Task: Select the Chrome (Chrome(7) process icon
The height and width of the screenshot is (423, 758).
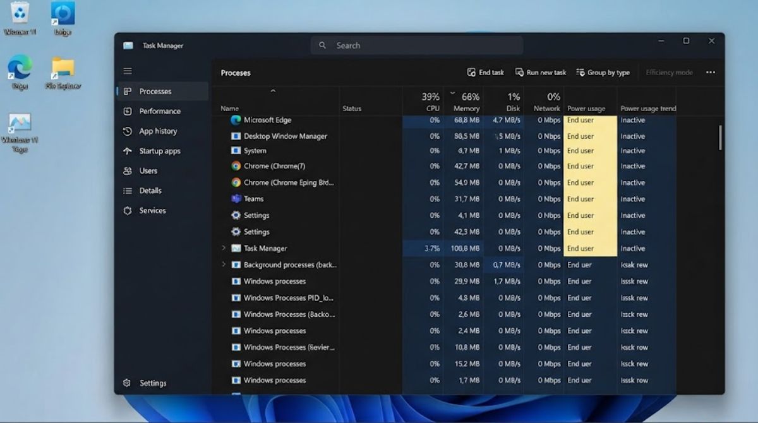Action: click(x=236, y=166)
